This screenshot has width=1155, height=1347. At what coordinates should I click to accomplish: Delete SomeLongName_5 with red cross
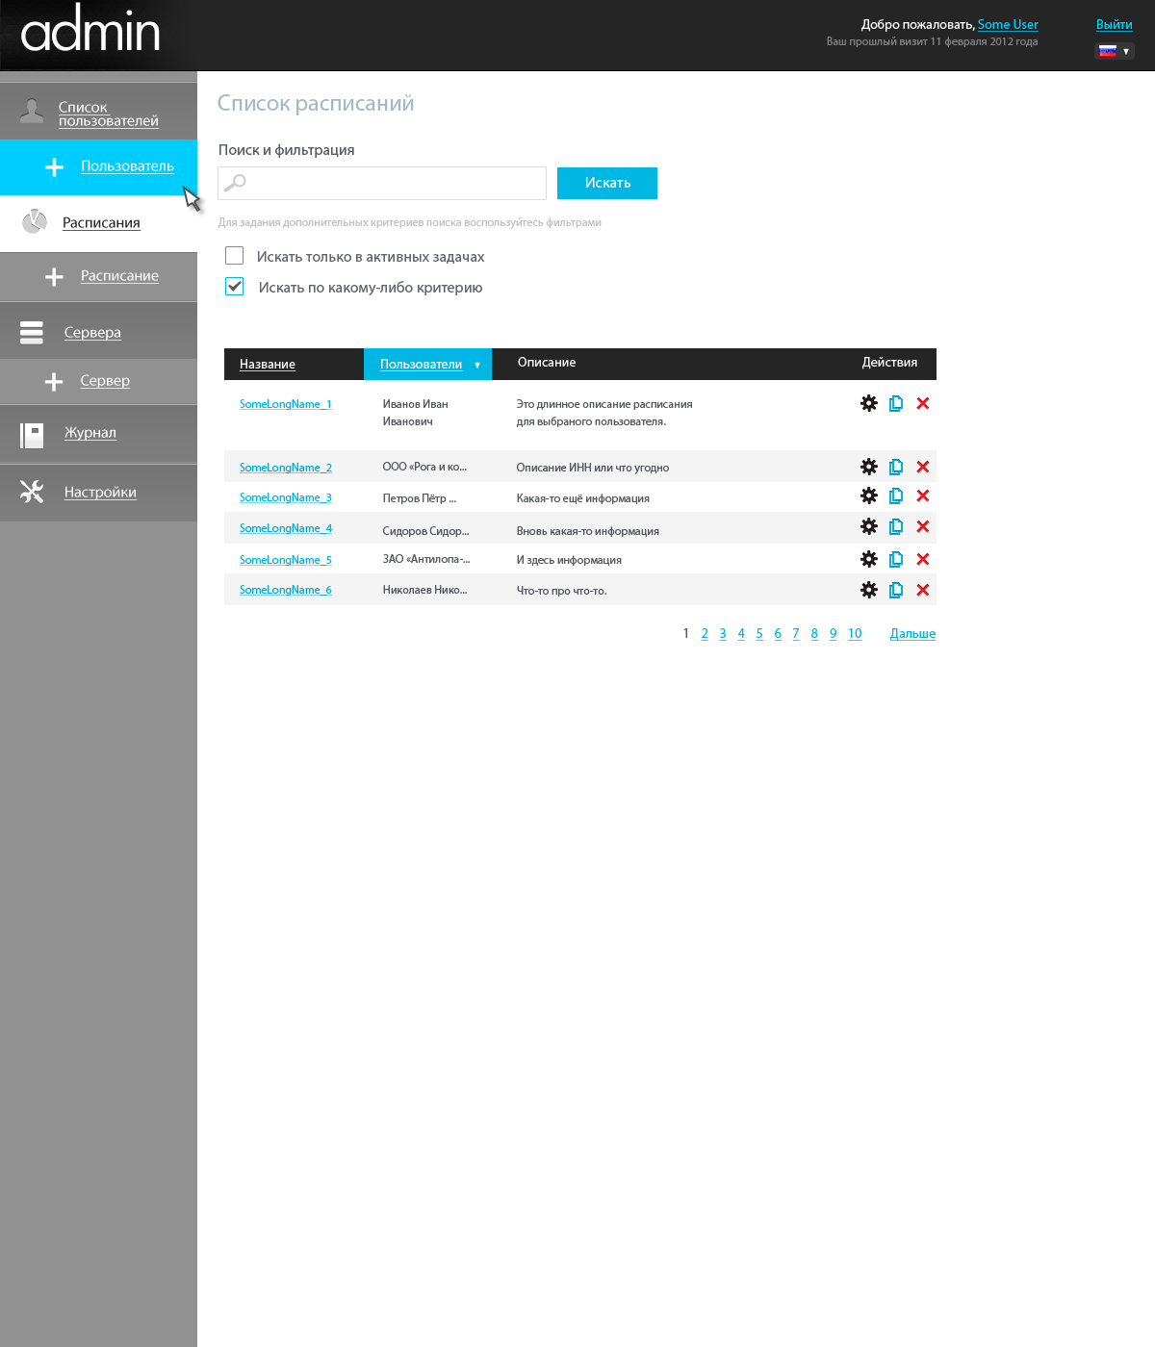(923, 559)
